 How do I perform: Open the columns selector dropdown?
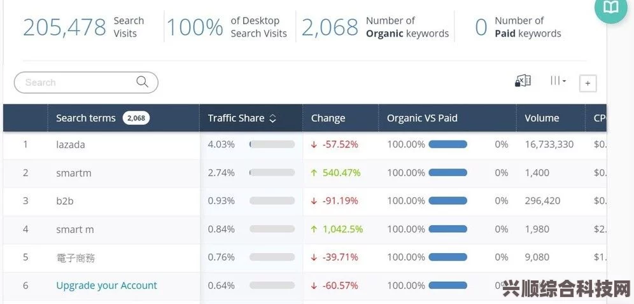point(558,81)
